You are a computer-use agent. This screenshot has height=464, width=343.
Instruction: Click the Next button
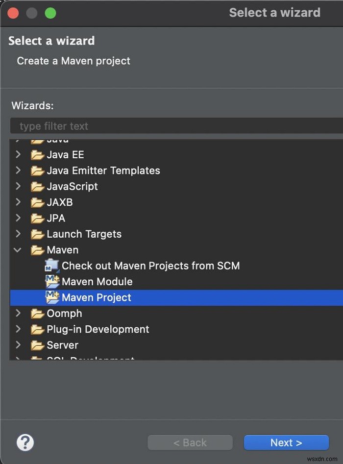[286, 442]
